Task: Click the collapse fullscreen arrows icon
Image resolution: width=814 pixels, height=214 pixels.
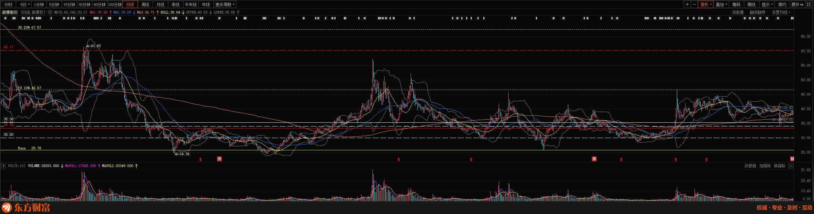Action: pos(809,5)
